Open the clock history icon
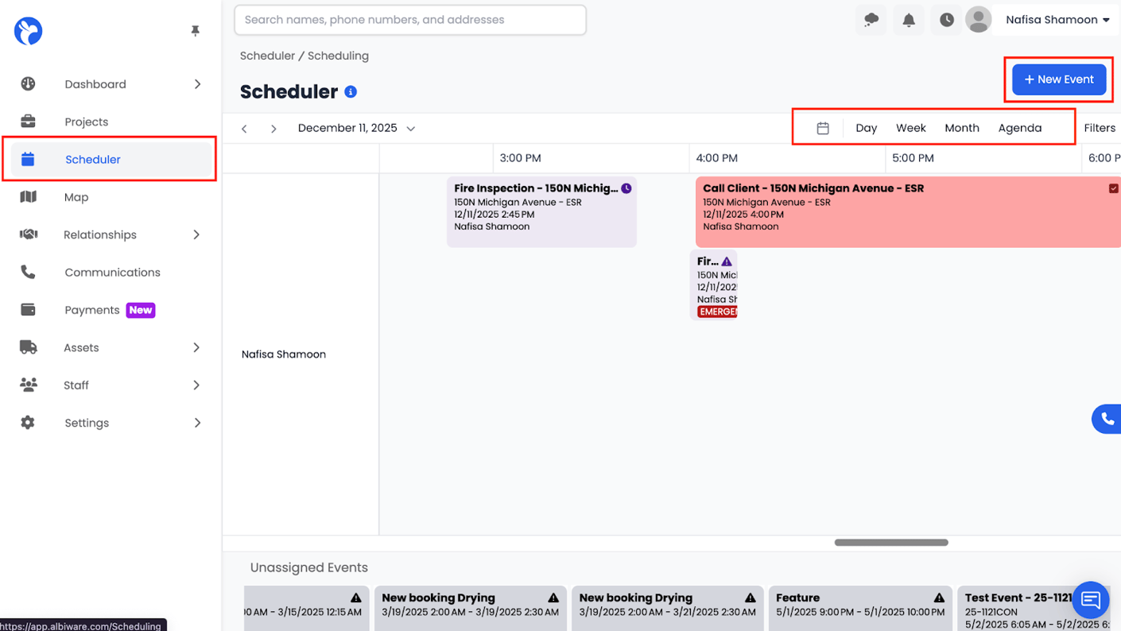1121x631 pixels. pos(946,20)
